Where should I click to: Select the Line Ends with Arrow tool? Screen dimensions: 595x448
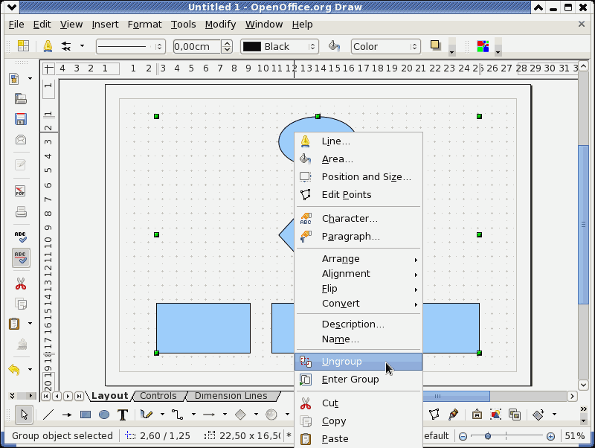point(67,415)
